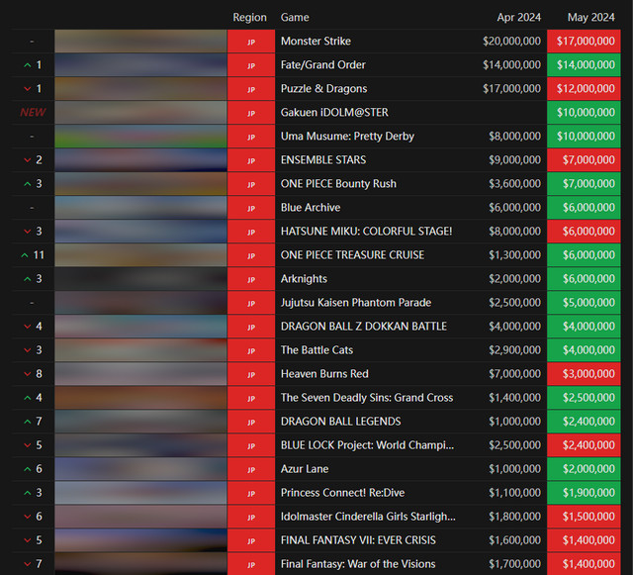Select the Fate/Grand Order game name
Image resolution: width=633 pixels, height=575 pixels.
(323, 65)
